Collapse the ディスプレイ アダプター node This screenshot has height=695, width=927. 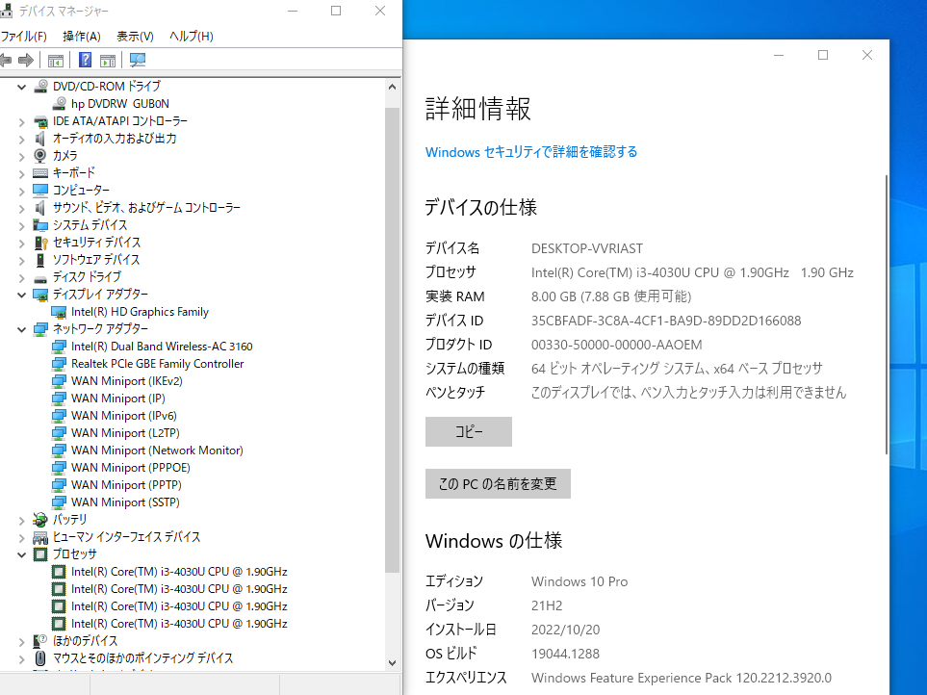point(22,295)
